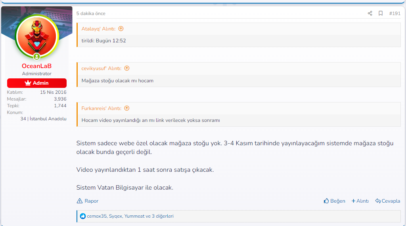Click the red Admin banner
This screenshot has width=406, height=226.
coord(37,83)
